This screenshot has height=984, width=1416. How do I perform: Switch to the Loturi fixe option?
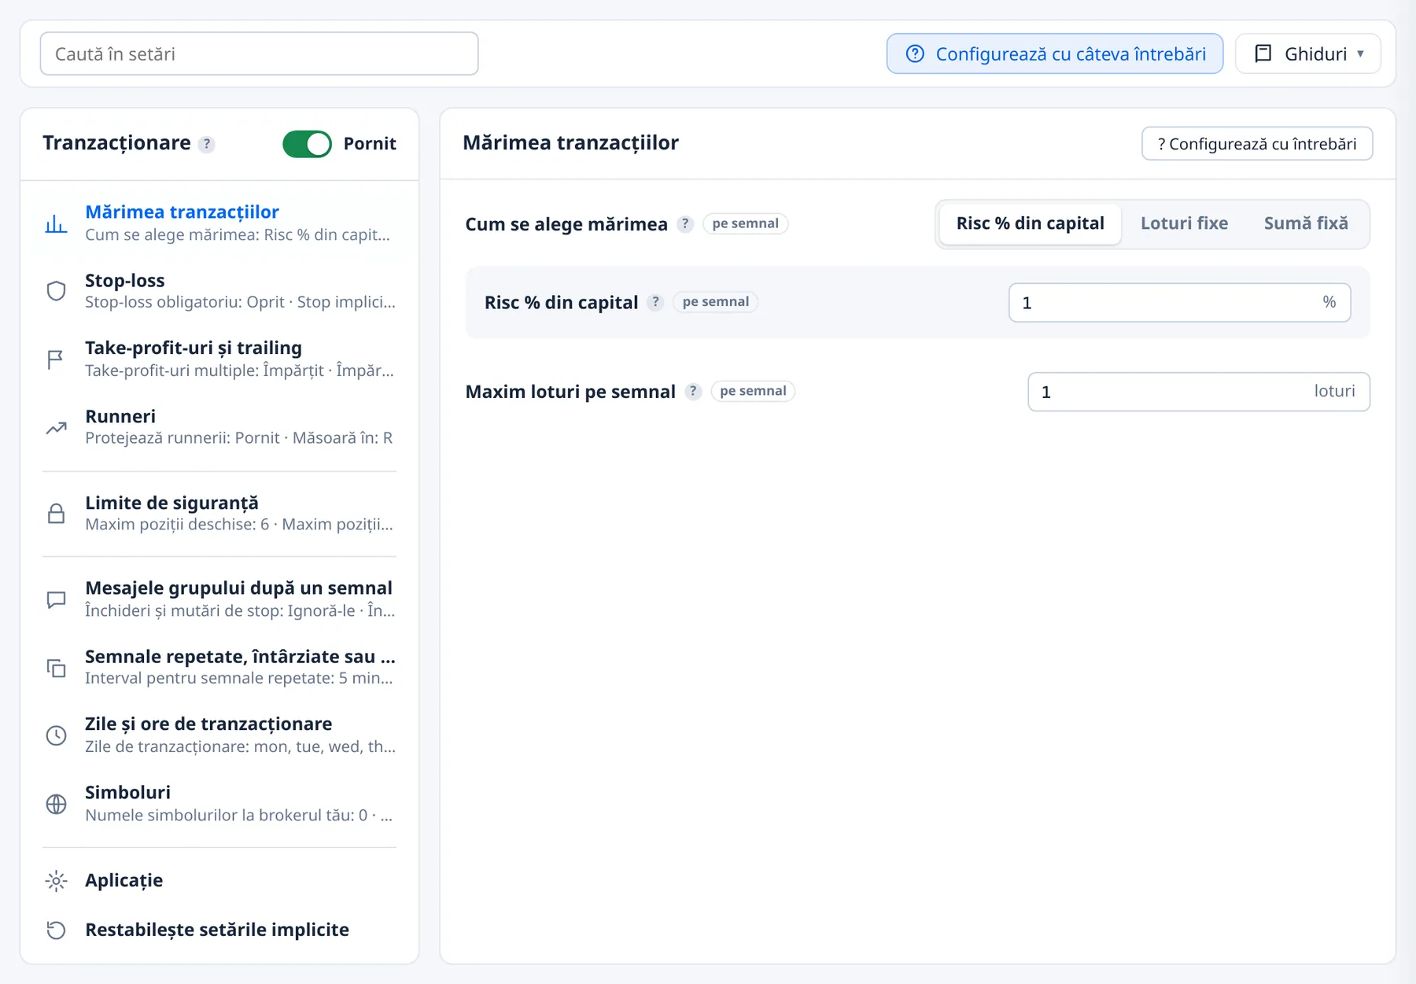pos(1184,223)
